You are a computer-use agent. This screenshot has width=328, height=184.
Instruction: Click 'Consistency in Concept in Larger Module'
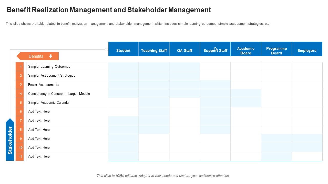pos(59,94)
